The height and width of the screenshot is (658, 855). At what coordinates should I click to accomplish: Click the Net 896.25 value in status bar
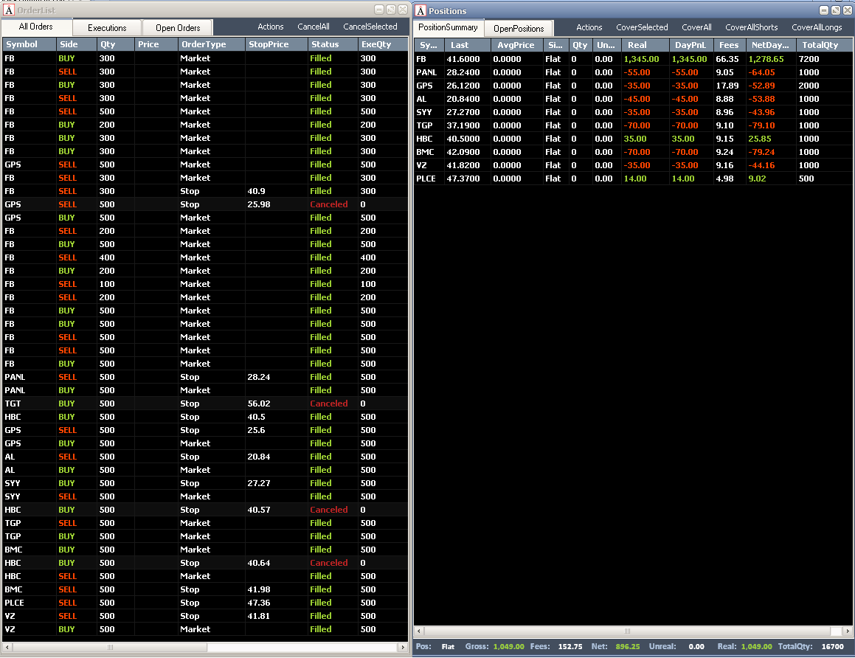point(628,646)
